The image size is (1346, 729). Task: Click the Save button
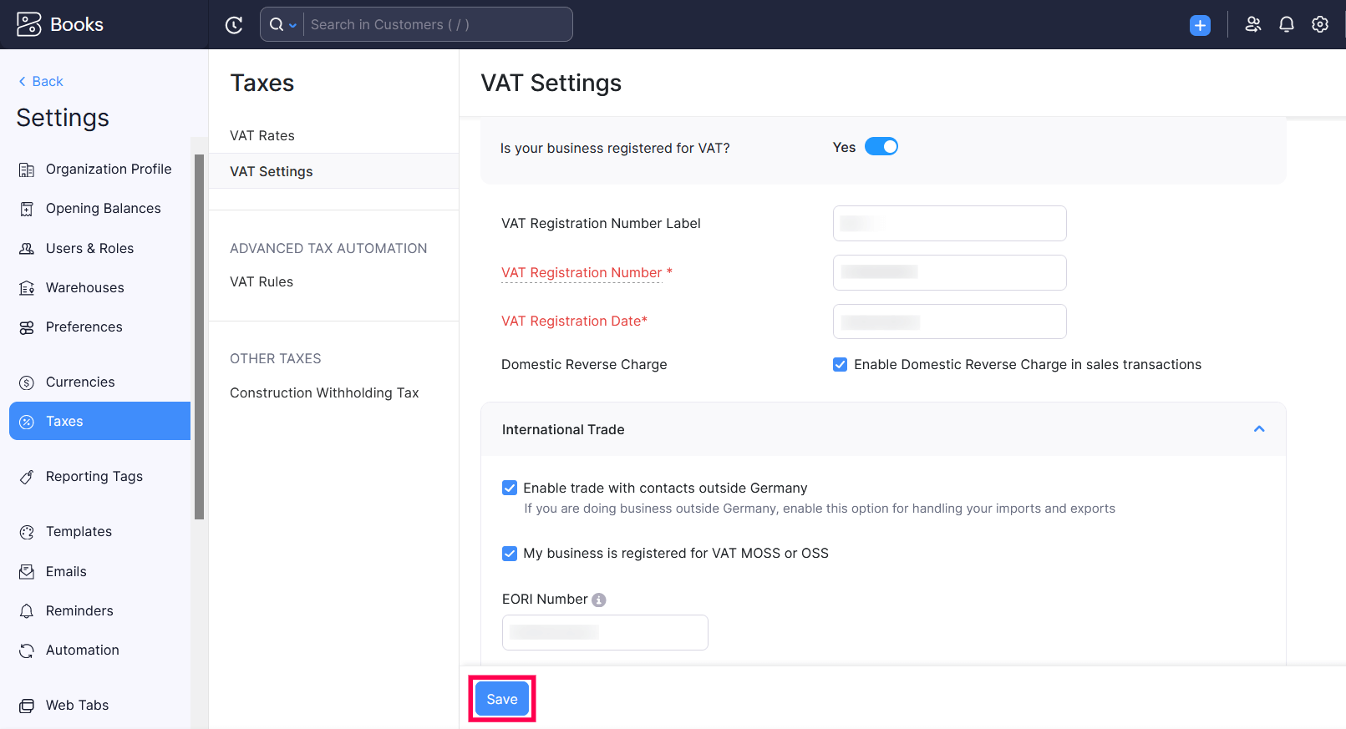pos(502,699)
